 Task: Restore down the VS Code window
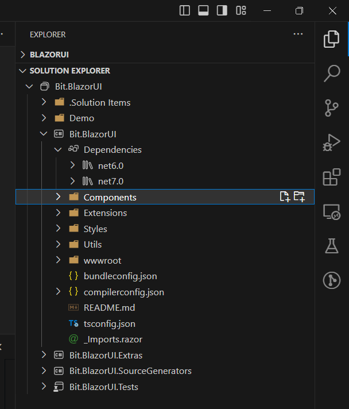click(x=299, y=11)
